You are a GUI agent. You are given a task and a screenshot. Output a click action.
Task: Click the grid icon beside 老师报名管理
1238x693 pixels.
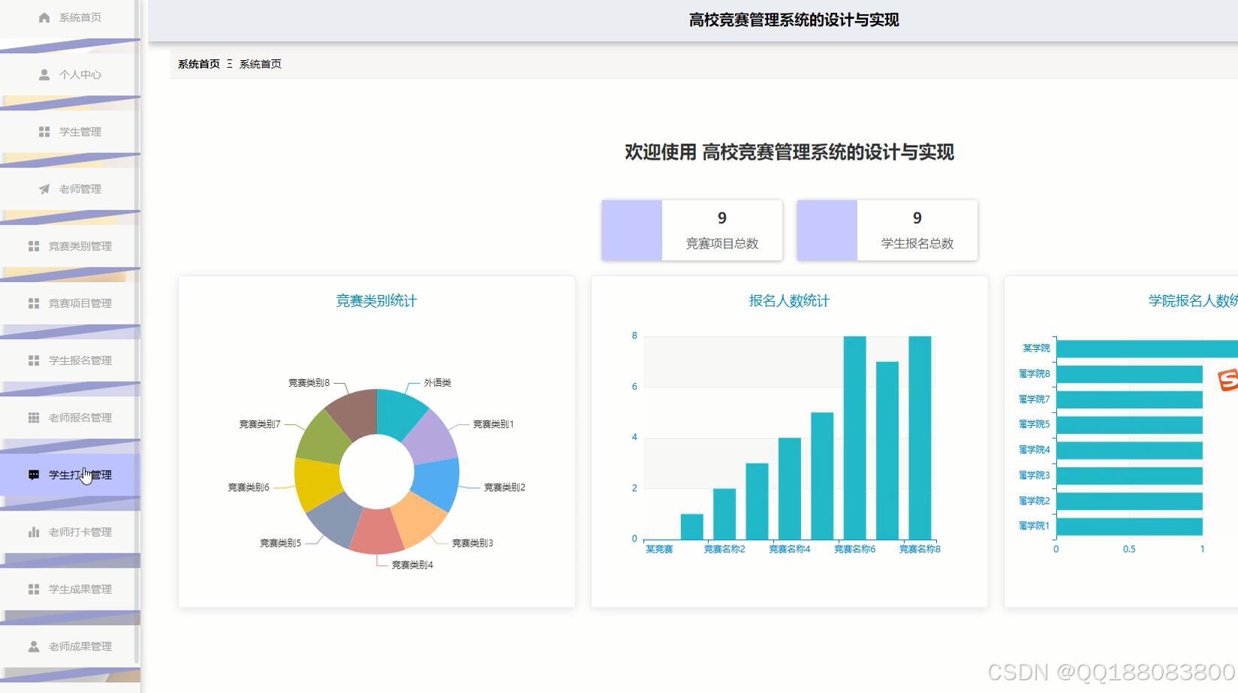[x=33, y=417]
